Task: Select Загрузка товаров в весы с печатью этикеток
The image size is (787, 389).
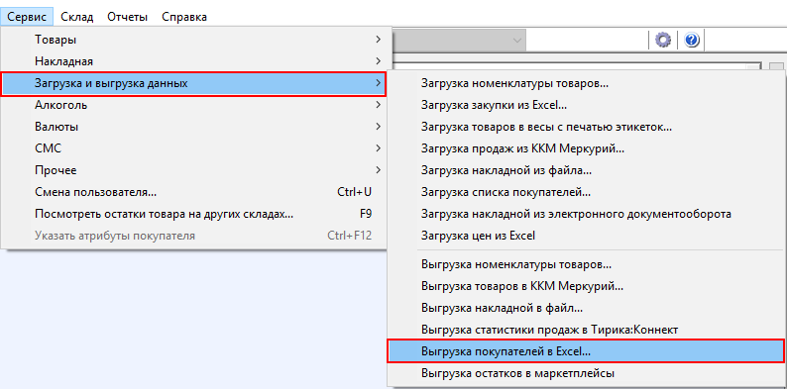Action: tap(586, 127)
